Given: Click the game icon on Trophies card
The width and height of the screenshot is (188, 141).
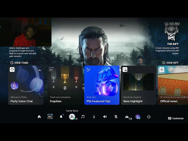Looking at the screenshot, I should click(x=51, y=69).
